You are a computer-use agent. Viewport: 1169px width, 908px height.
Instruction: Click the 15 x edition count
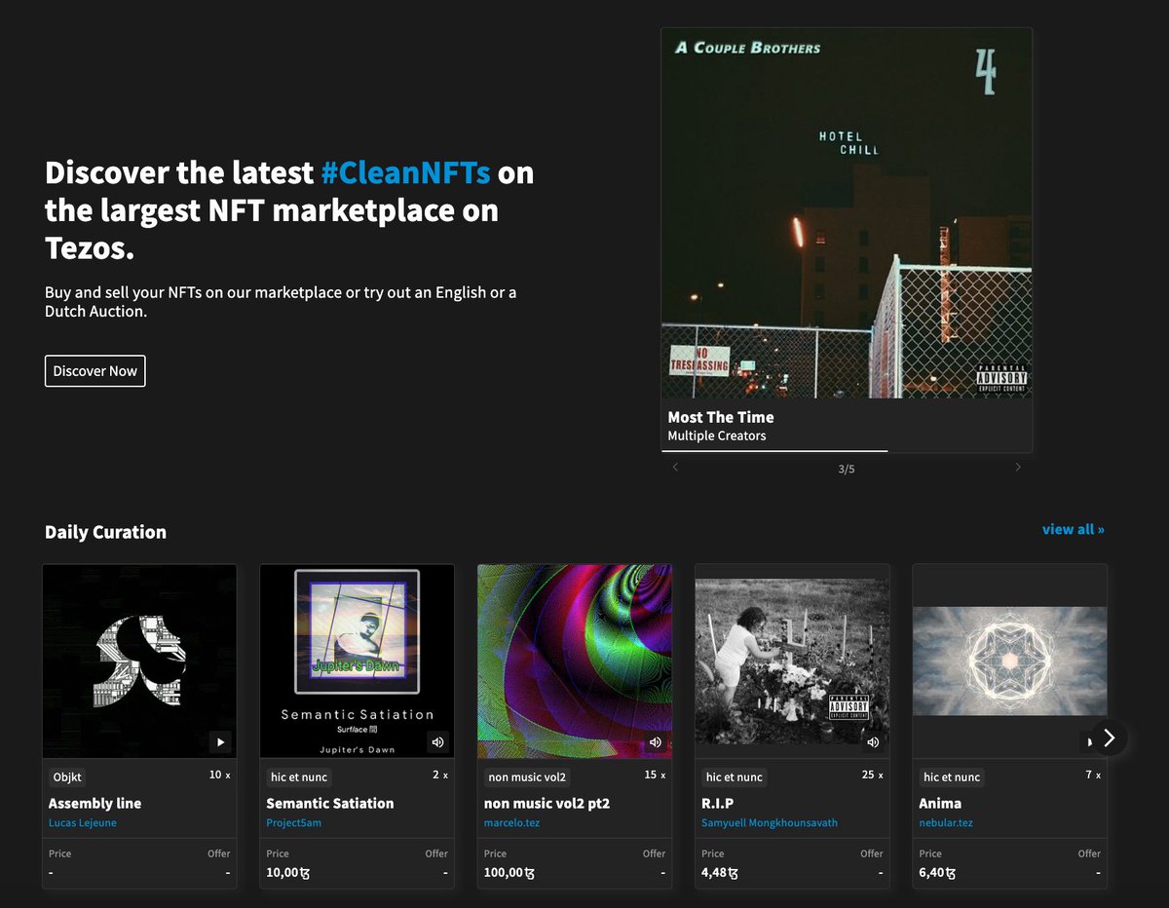pos(656,776)
